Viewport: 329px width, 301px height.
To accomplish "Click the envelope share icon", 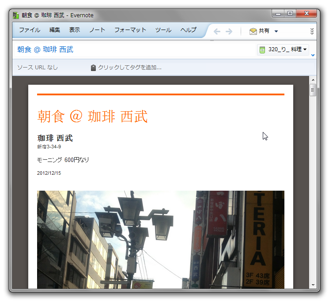I will coord(253,31).
